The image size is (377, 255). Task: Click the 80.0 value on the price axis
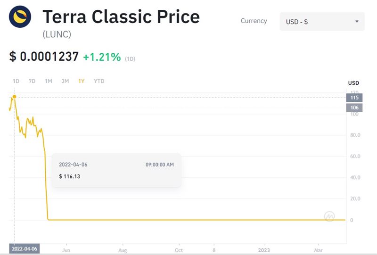point(355,135)
